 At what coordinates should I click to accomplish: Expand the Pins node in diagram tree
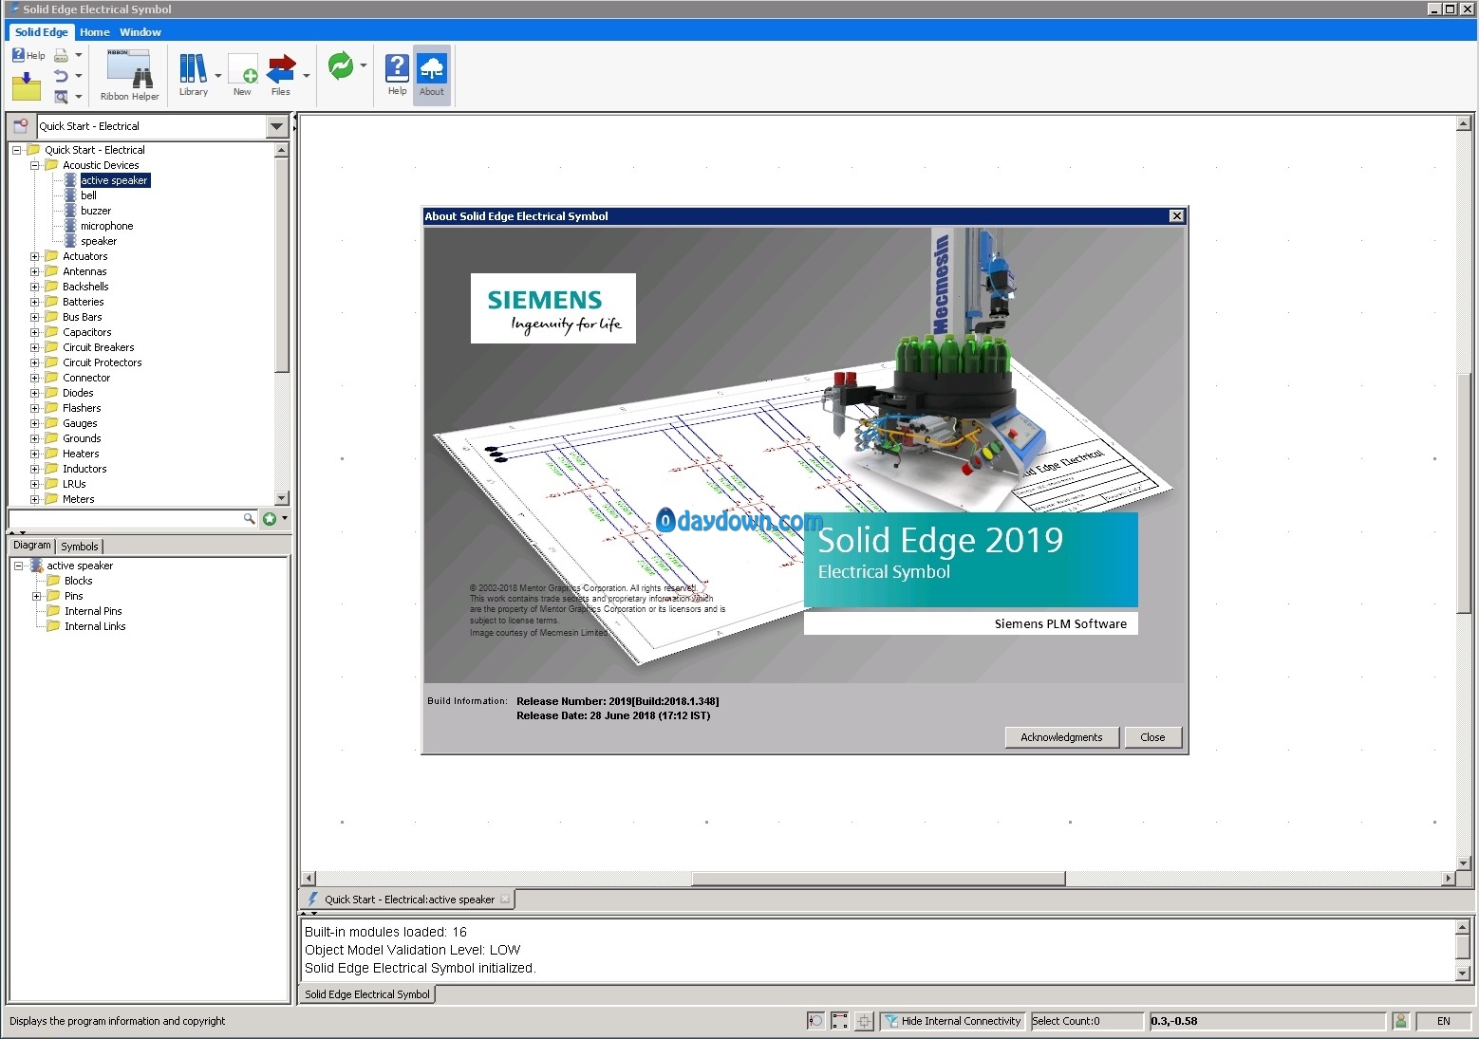coord(37,596)
